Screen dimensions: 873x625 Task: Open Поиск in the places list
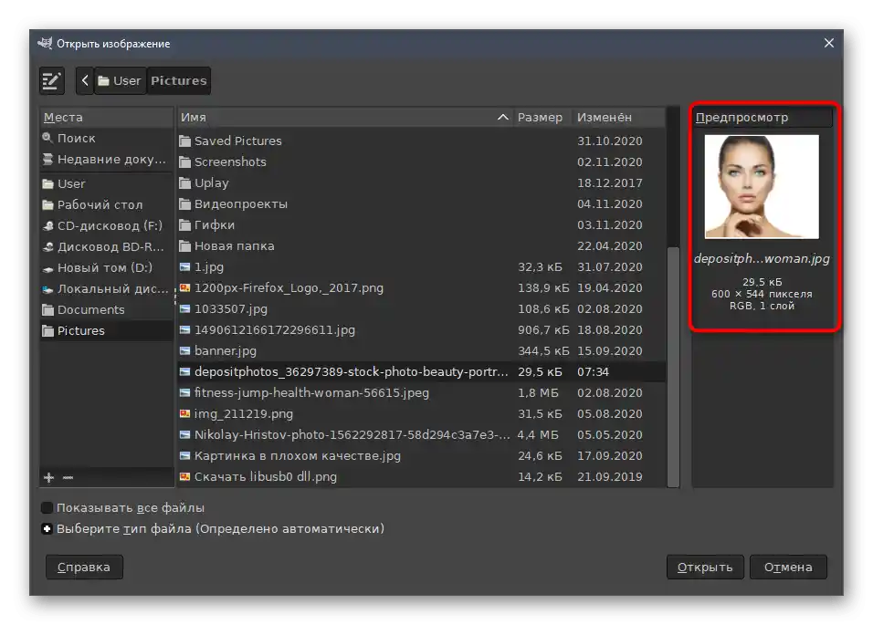coord(106,138)
